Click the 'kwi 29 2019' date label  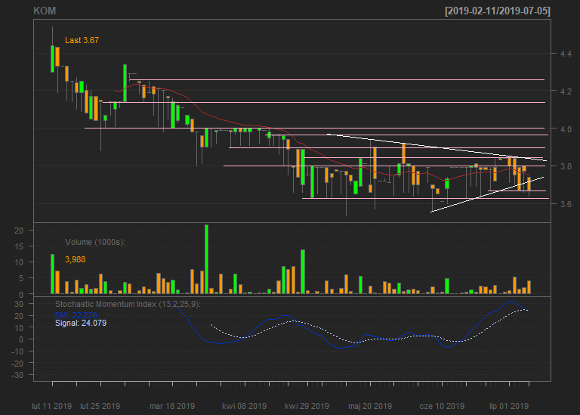click(x=307, y=406)
